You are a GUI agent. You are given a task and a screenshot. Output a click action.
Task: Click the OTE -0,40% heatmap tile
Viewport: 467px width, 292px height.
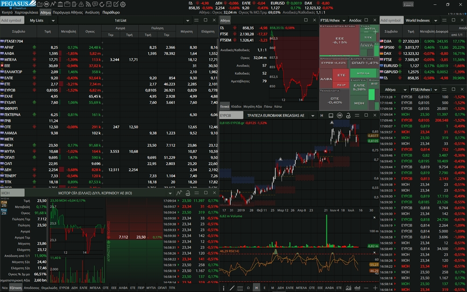click(334, 100)
